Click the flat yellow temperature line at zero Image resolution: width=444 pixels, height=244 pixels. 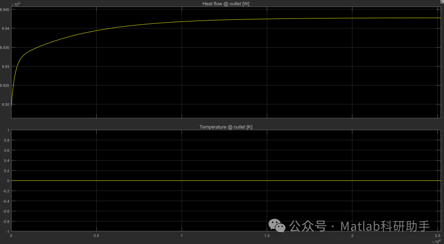point(226,181)
